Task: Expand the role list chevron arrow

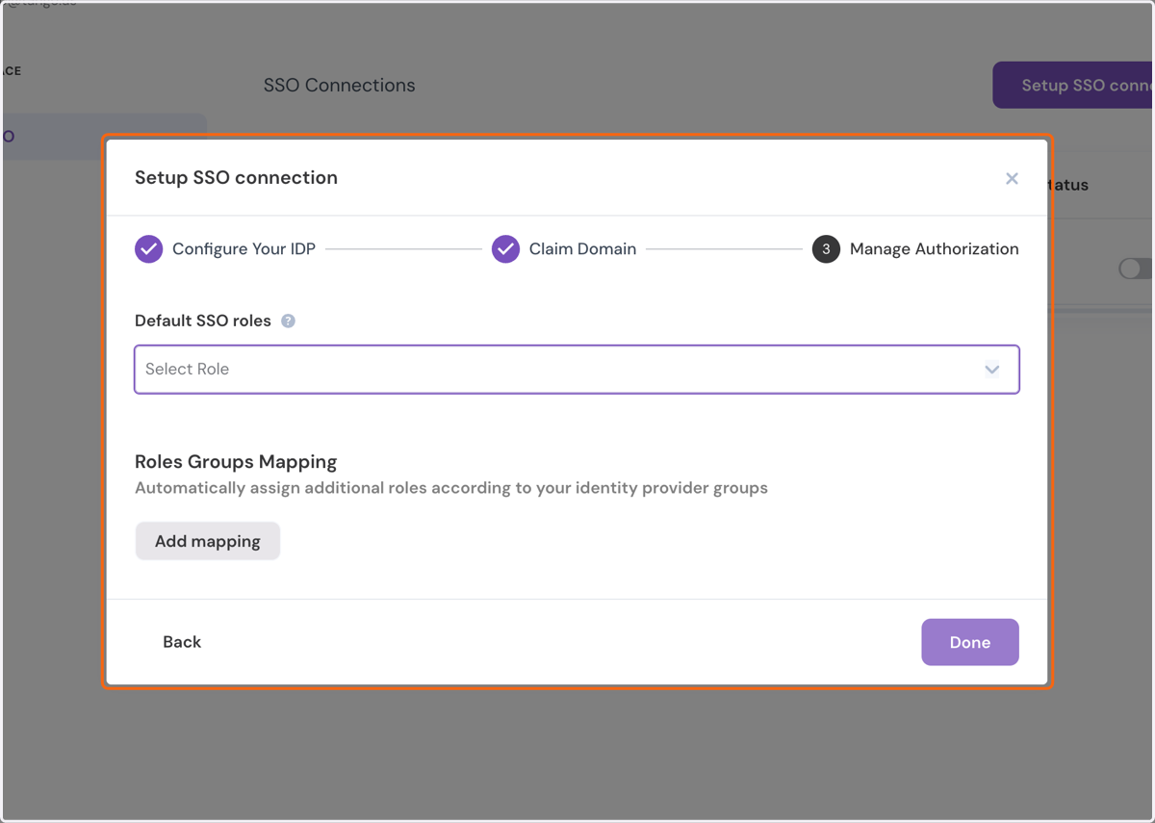Action: [x=991, y=370]
